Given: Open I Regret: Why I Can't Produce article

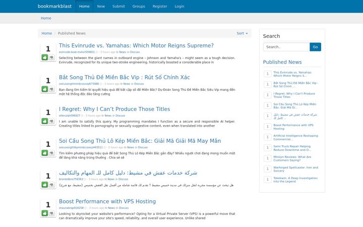Looking at the screenshot, I should pyautogui.click(x=114, y=109).
